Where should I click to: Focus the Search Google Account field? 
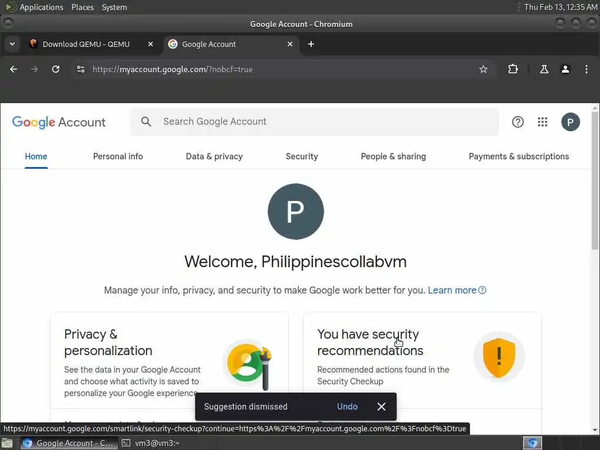pyautogui.click(x=315, y=122)
